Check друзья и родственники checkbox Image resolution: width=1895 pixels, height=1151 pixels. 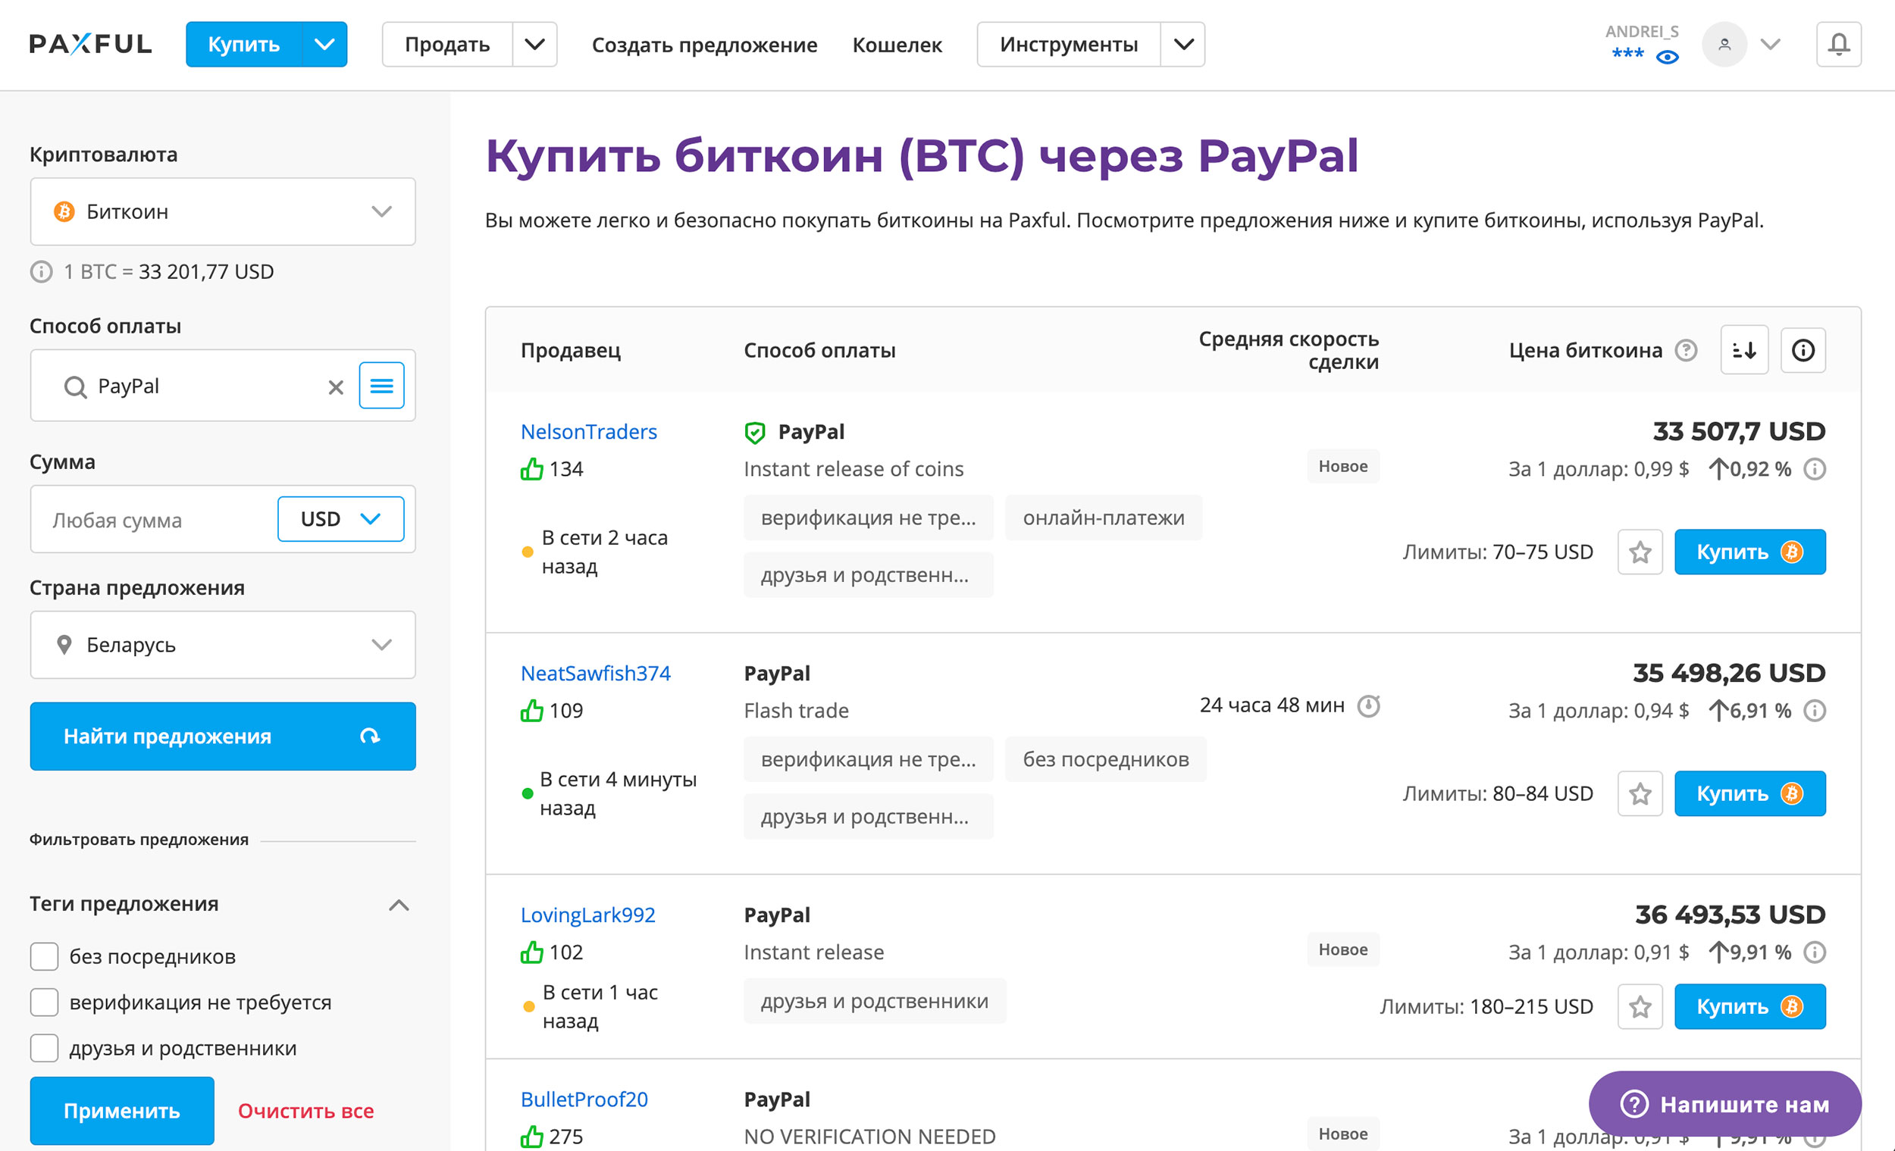pyautogui.click(x=44, y=1047)
